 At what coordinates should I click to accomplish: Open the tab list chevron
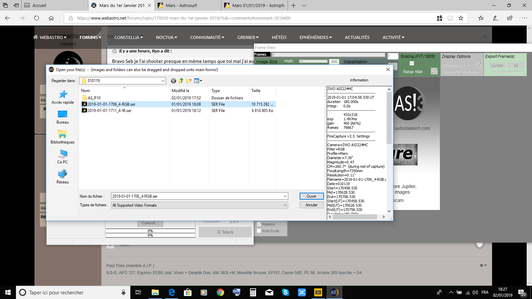pos(304,5)
